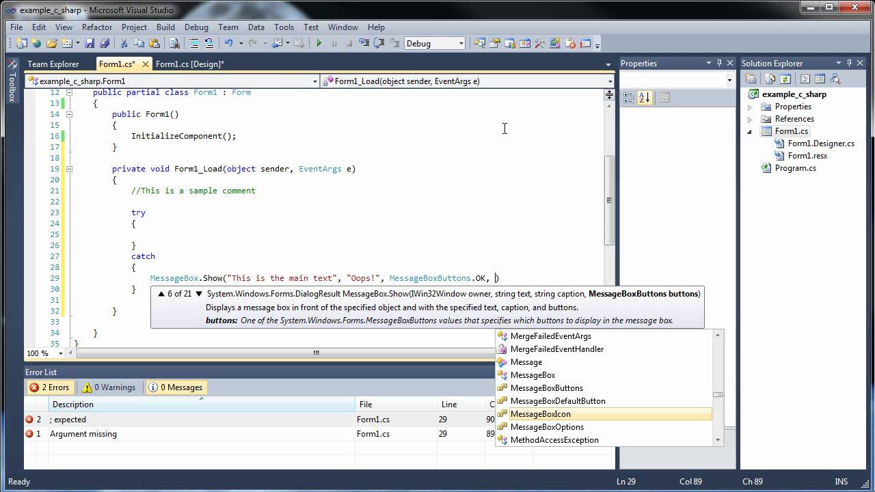Open Program.cs in Solution Explorer
This screenshot has height=492, width=875.
click(x=795, y=168)
